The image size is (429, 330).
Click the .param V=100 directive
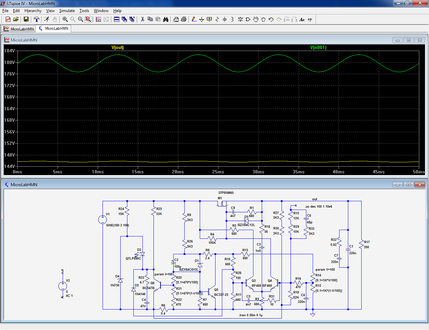(x=325, y=270)
